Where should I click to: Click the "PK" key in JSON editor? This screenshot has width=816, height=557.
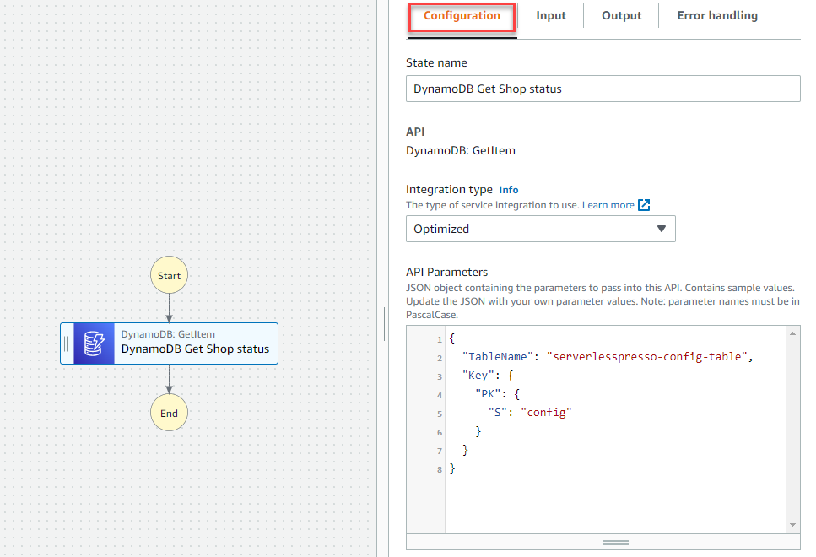(488, 394)
